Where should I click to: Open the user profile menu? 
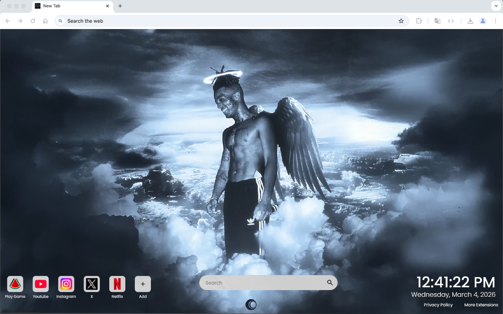point(483,21)
